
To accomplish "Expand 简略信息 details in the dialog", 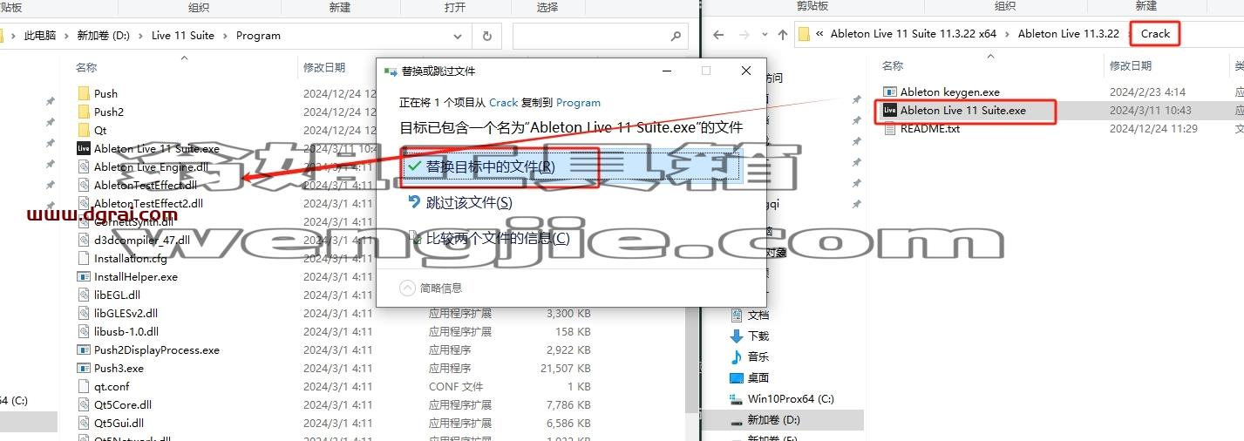I will pos(431,288).
